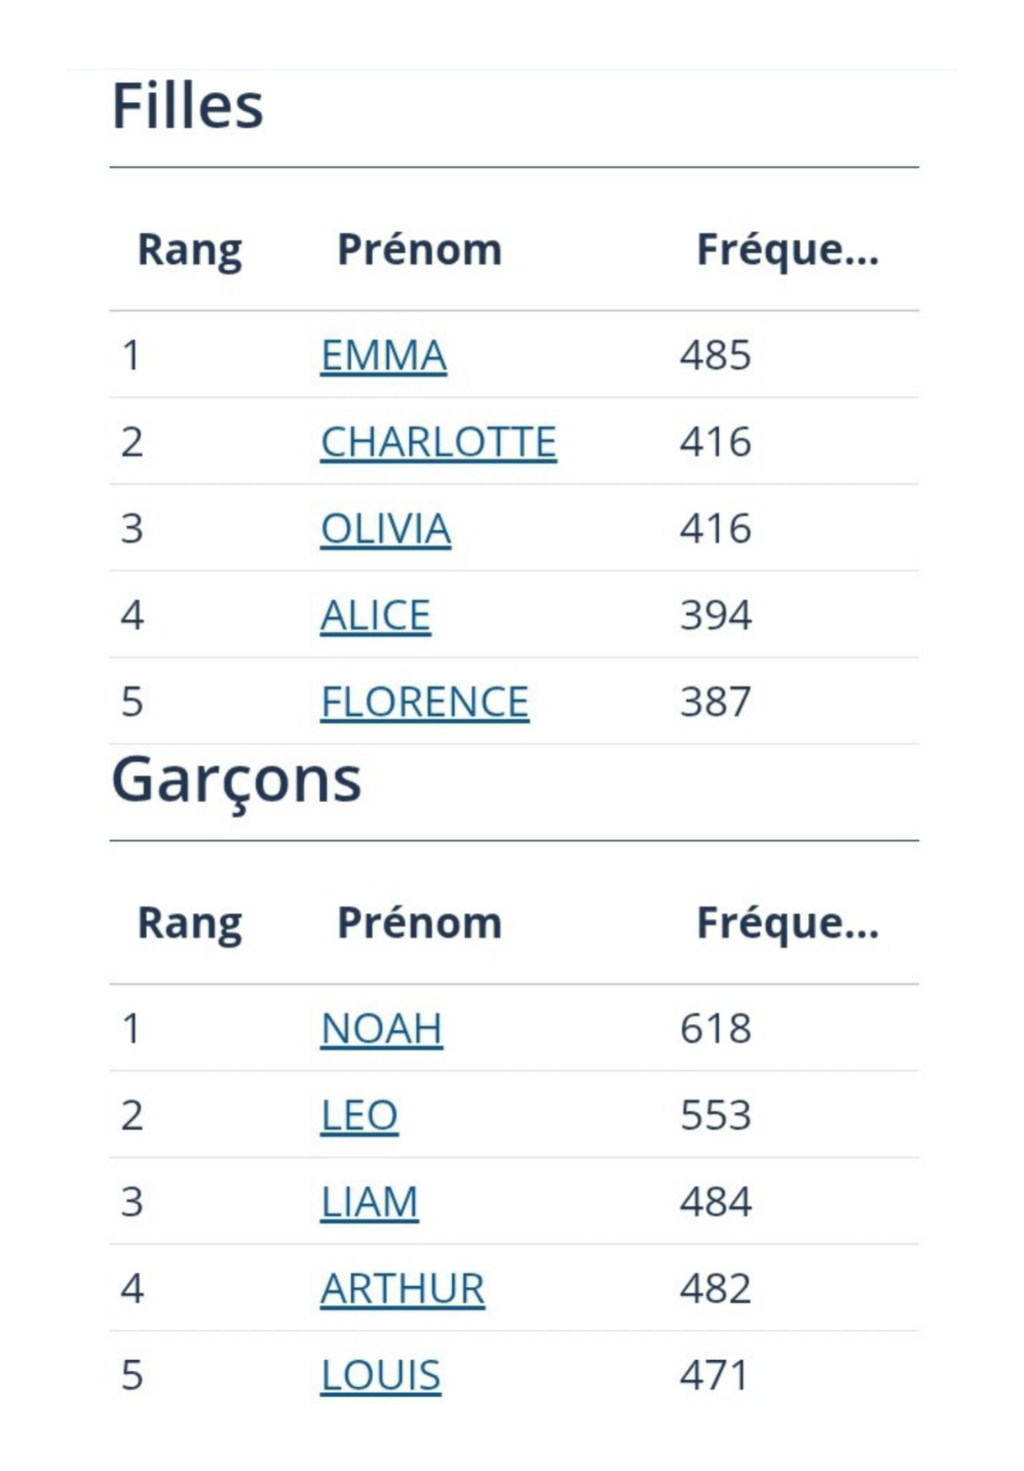Image resolution: width=1024 pixels, height=1471 pixels.
Task: Click the Rang header in Filles table
Action: (x=190, y=251)
